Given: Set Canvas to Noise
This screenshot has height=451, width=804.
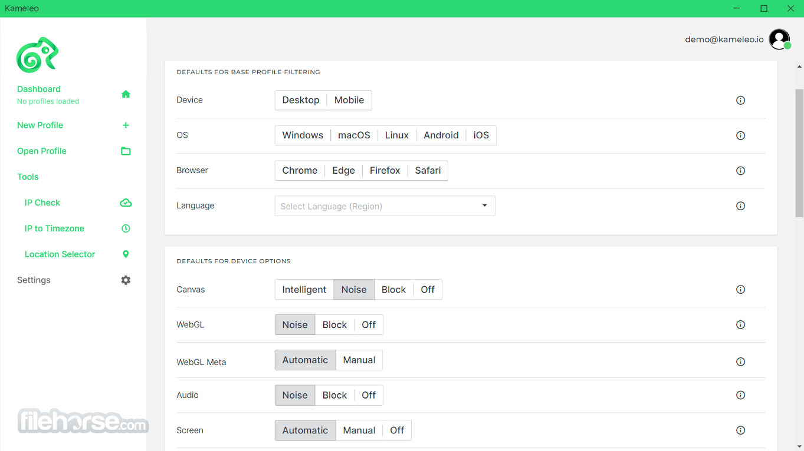Looking at the screenshot, I should (x=354, y=290).
